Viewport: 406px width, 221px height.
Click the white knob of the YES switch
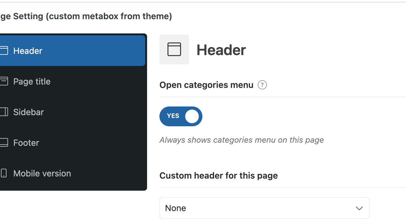[x=192, y=116]
